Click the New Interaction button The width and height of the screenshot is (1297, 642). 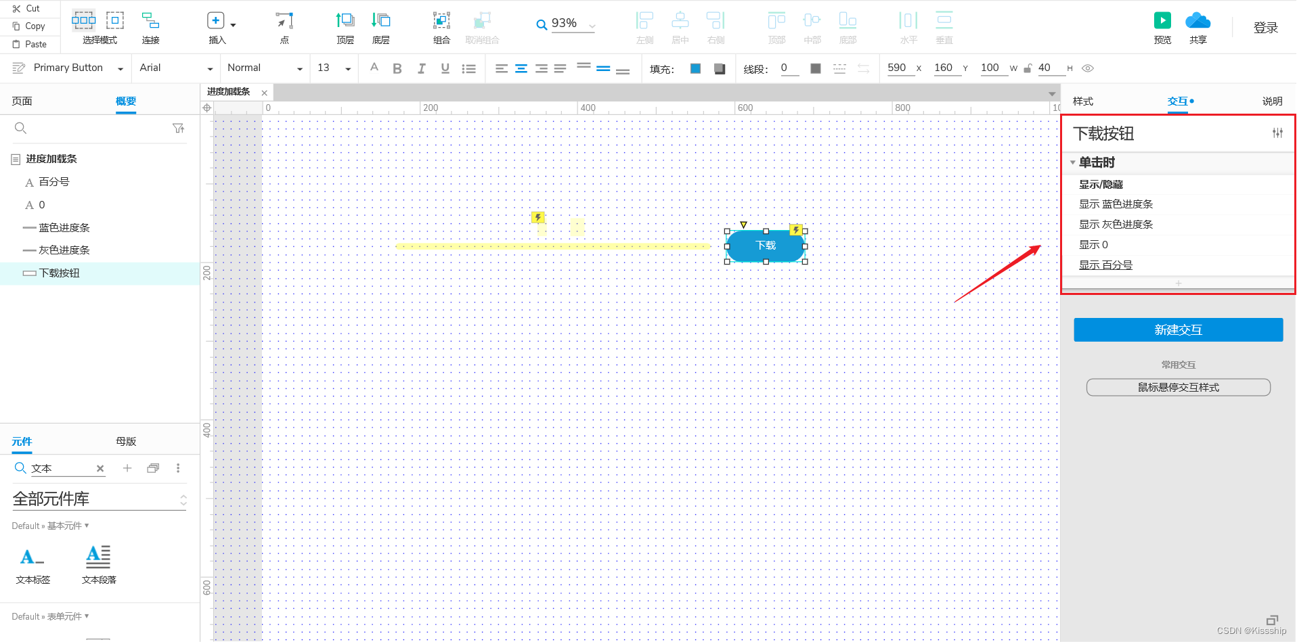(1178, 330)
